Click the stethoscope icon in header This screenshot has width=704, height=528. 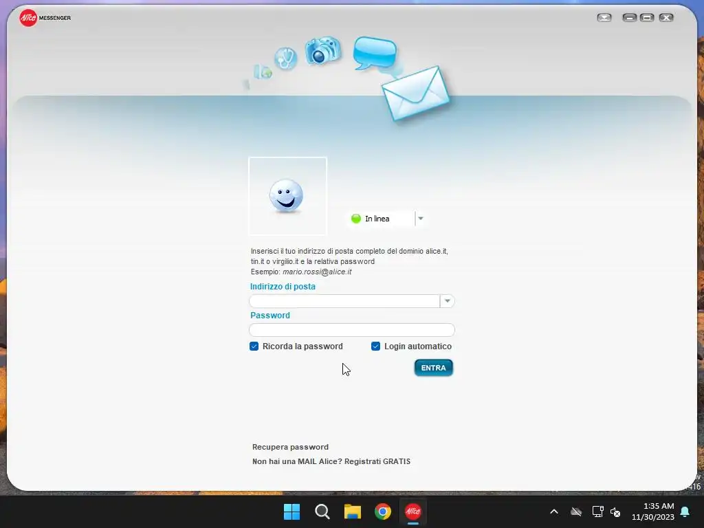pyautogui.click(x=285, y=58)
